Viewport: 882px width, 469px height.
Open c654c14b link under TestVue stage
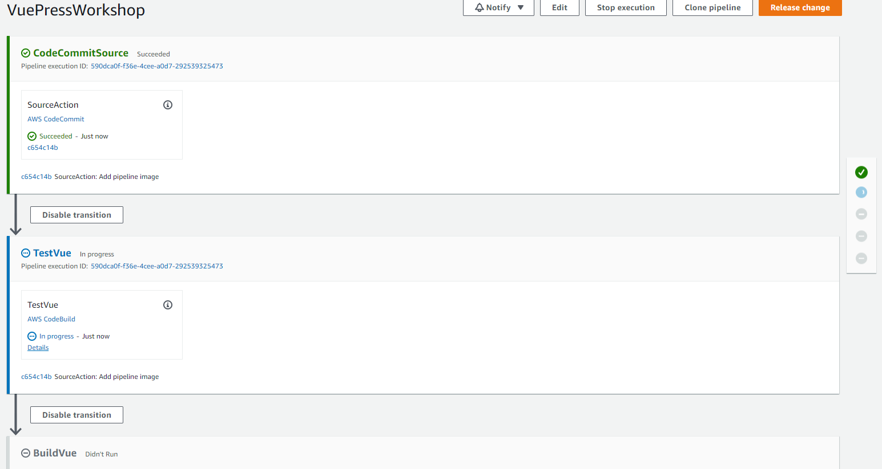tap(37, 377)
